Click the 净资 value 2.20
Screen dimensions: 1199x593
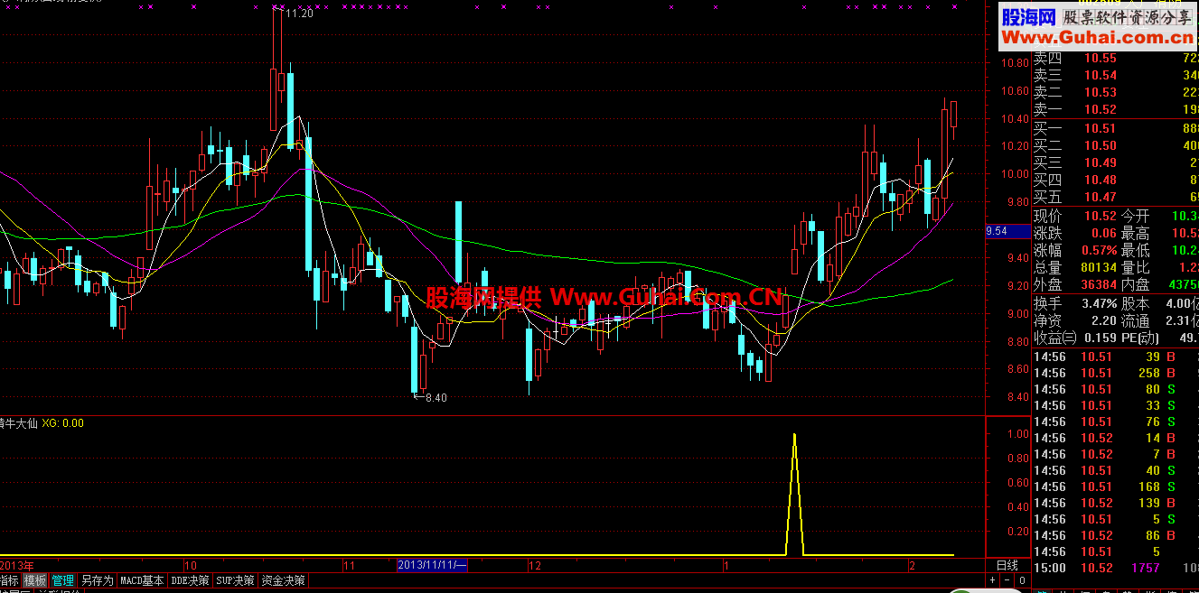coord(1103,320)
